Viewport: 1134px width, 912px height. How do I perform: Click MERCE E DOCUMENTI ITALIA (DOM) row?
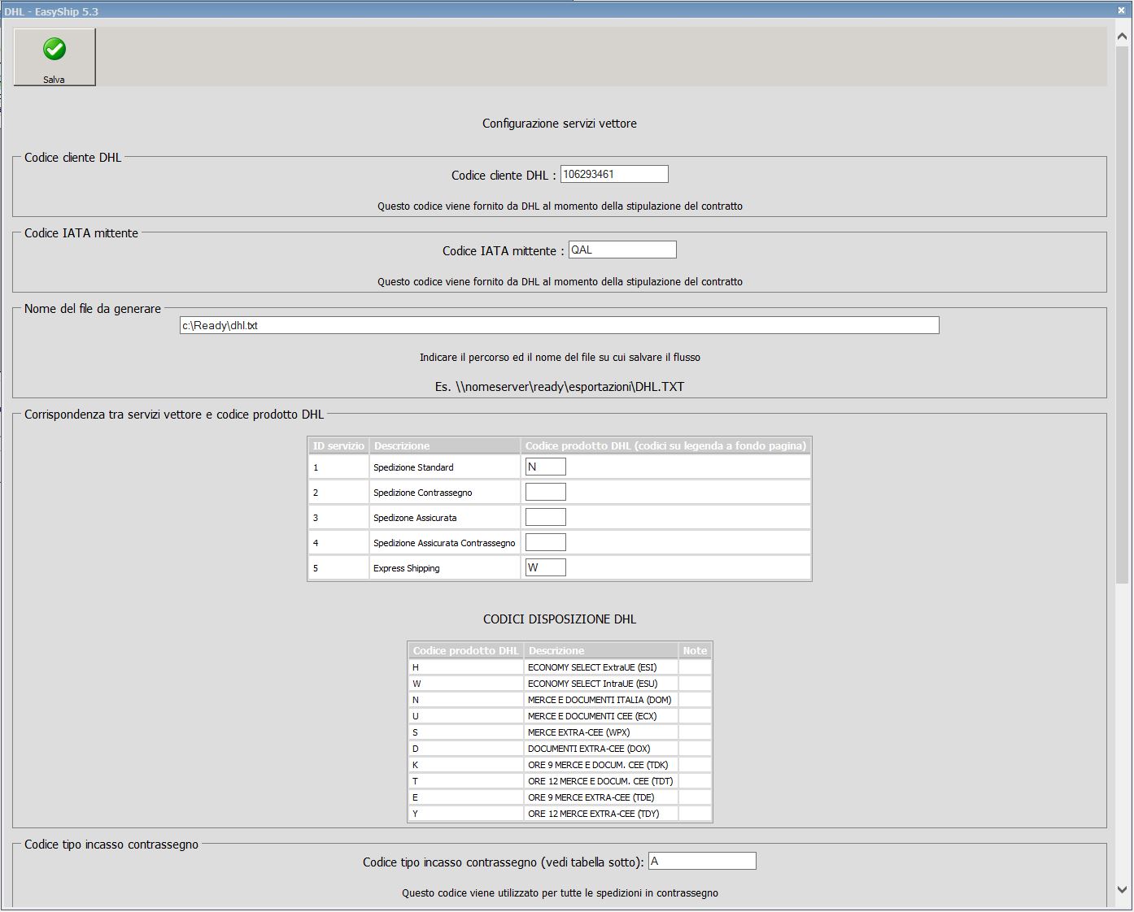(x=560, y=700)
